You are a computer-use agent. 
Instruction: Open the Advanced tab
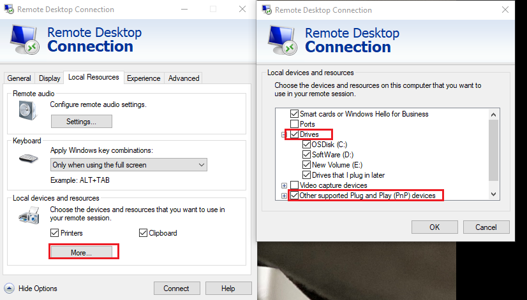(184, 78)
